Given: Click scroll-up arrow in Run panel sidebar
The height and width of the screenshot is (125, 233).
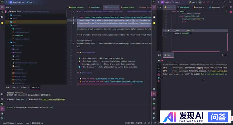Looking at the screenshot, I should pos(159,65).
